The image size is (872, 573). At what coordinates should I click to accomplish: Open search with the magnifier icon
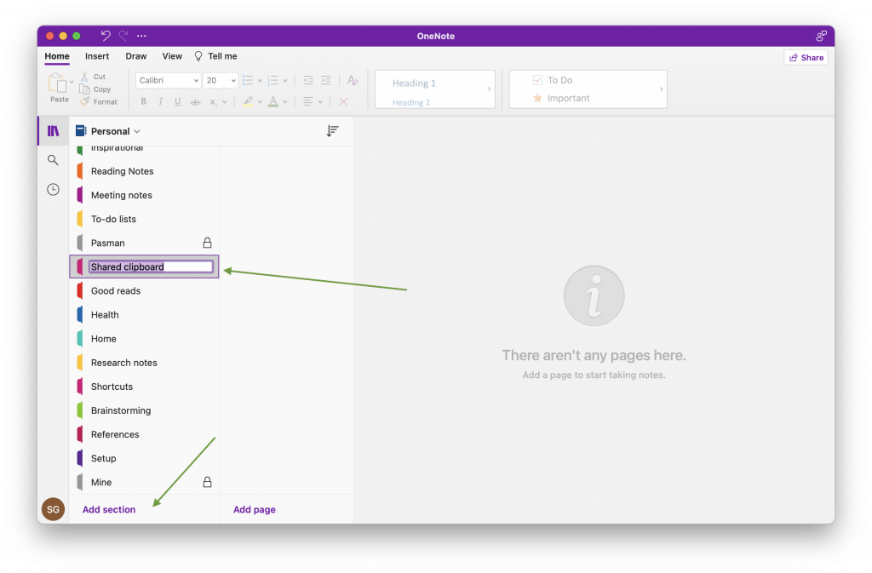pyautogui.click(x=53, y=161)
